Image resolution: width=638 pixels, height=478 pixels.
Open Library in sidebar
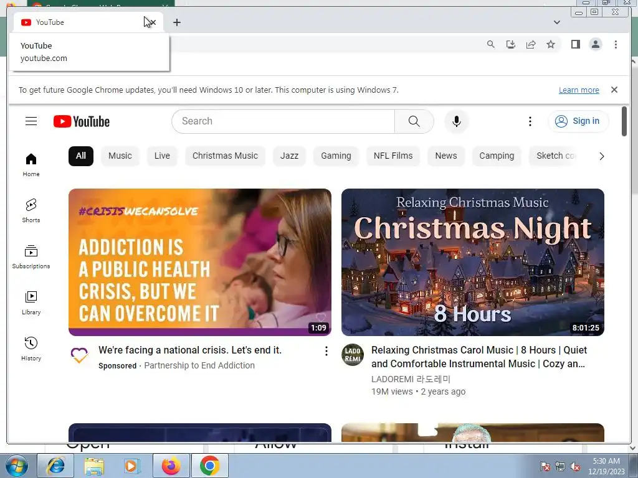pos(31,303)
